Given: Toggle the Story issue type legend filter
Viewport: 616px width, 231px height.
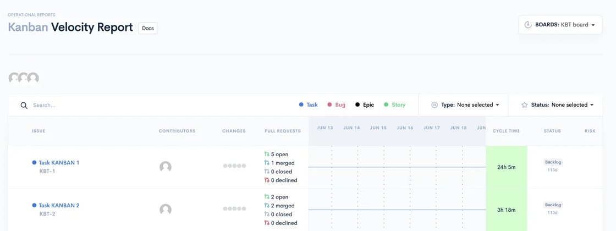Looking at the screenshot, I should click(x=394, y=105).
